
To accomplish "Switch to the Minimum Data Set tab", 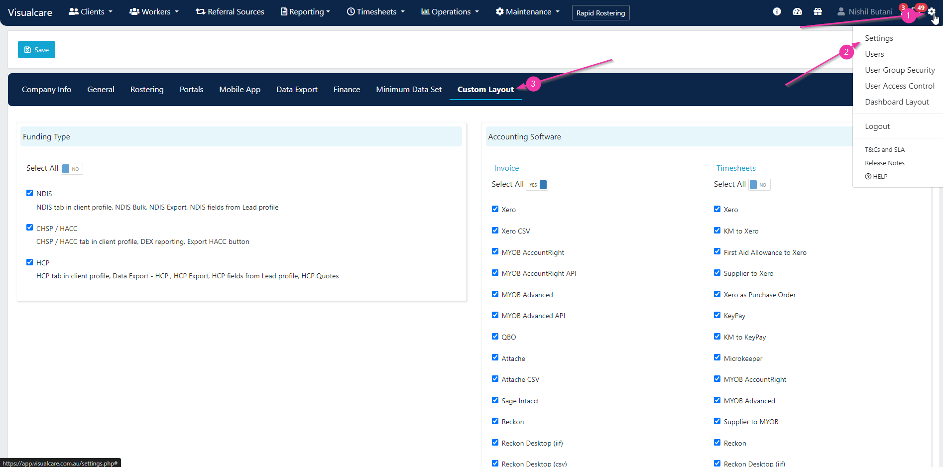I will pos(409,90).
